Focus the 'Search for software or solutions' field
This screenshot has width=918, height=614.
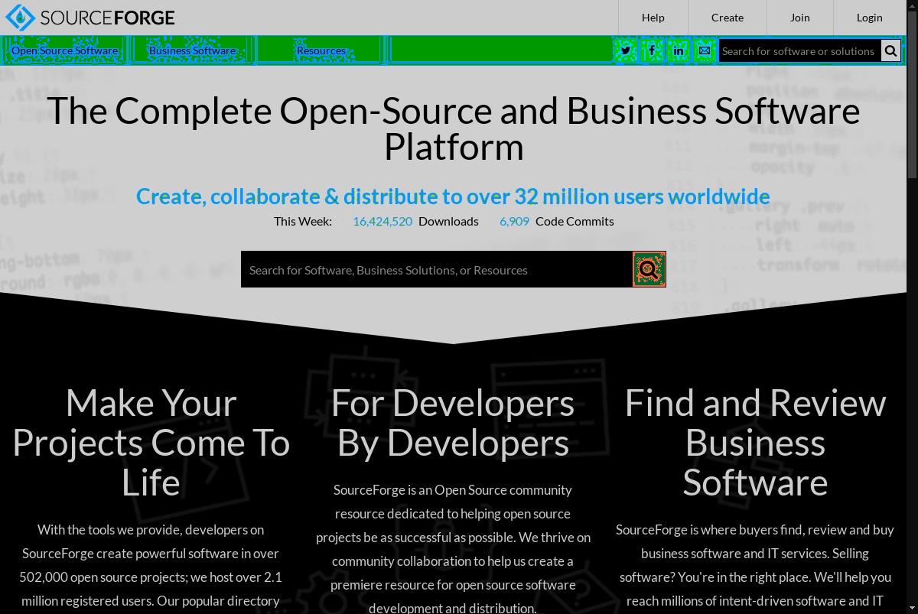799,51
